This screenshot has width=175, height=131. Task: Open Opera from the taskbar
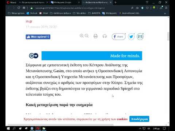[x=38, y=128]
